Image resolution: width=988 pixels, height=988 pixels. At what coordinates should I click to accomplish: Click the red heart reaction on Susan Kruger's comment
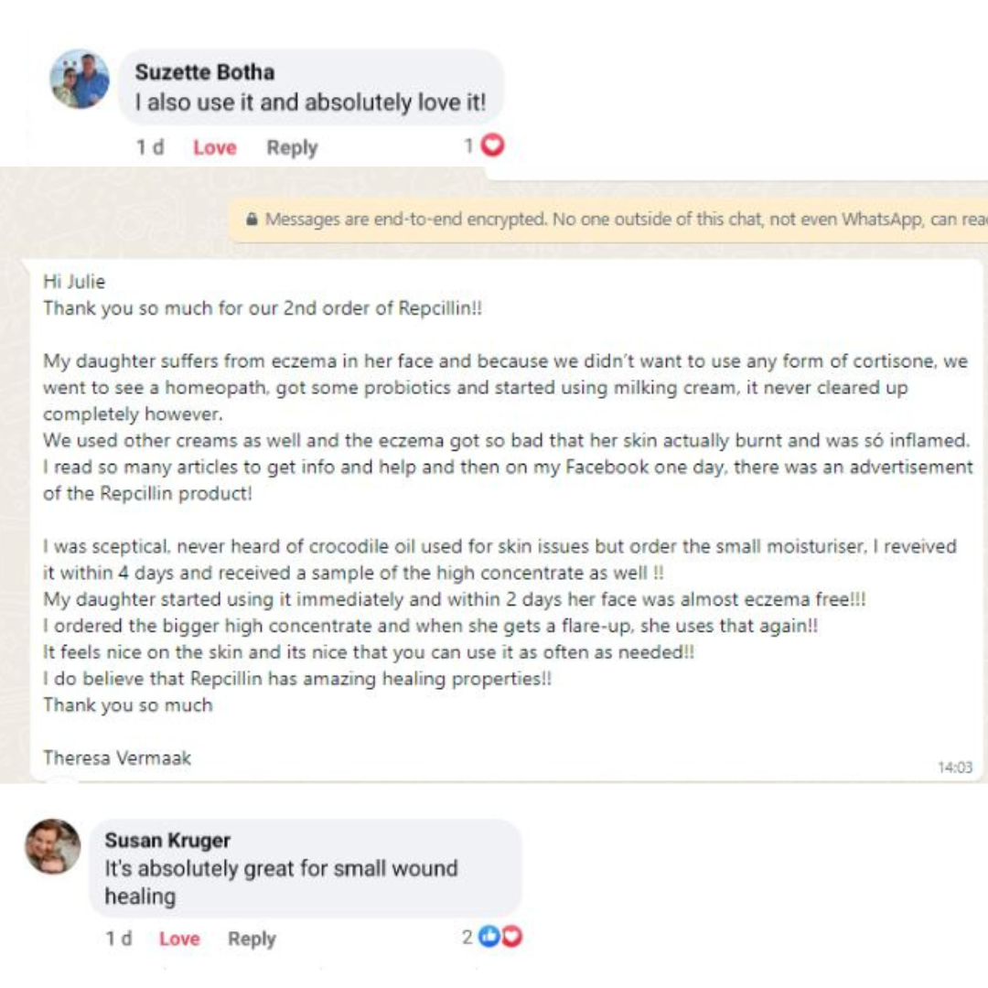tap(511, 937)
